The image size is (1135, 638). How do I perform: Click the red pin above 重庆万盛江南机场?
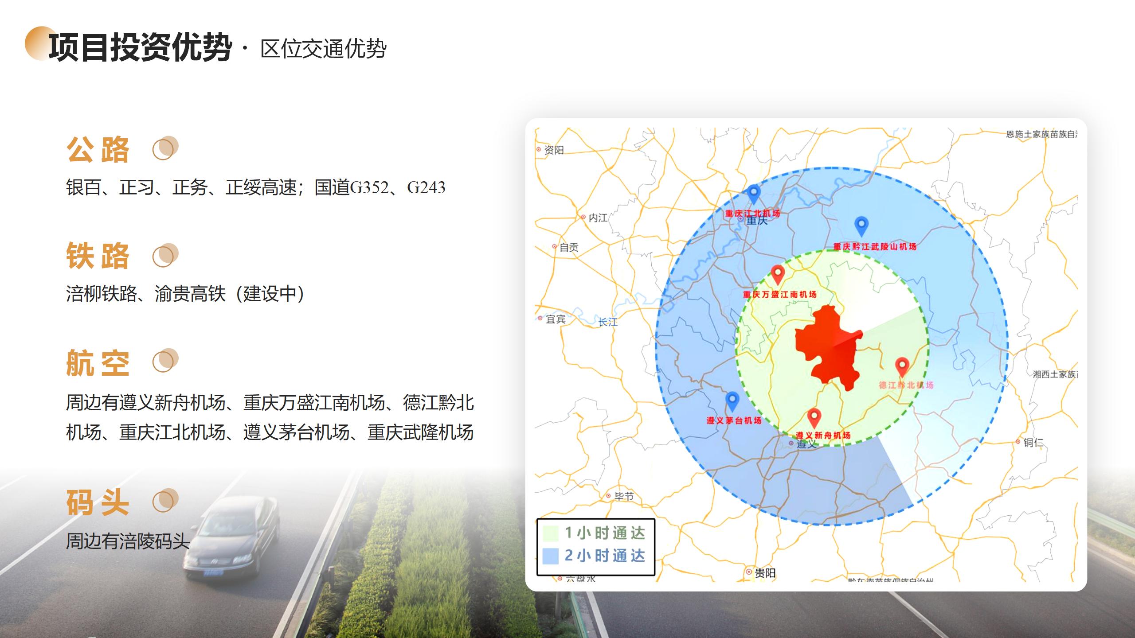pos(777,273)
